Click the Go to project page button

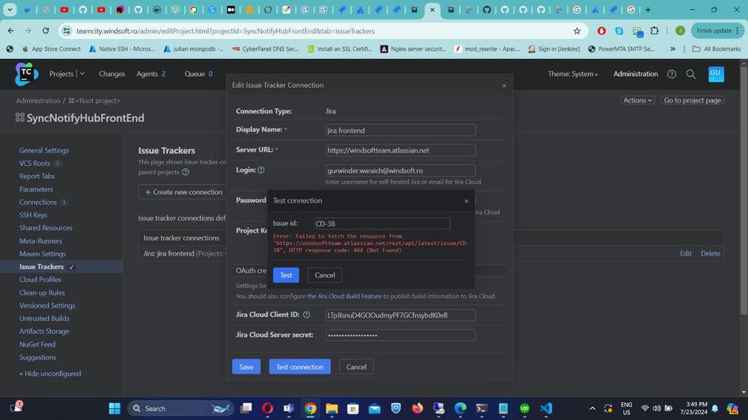point(692,100)
